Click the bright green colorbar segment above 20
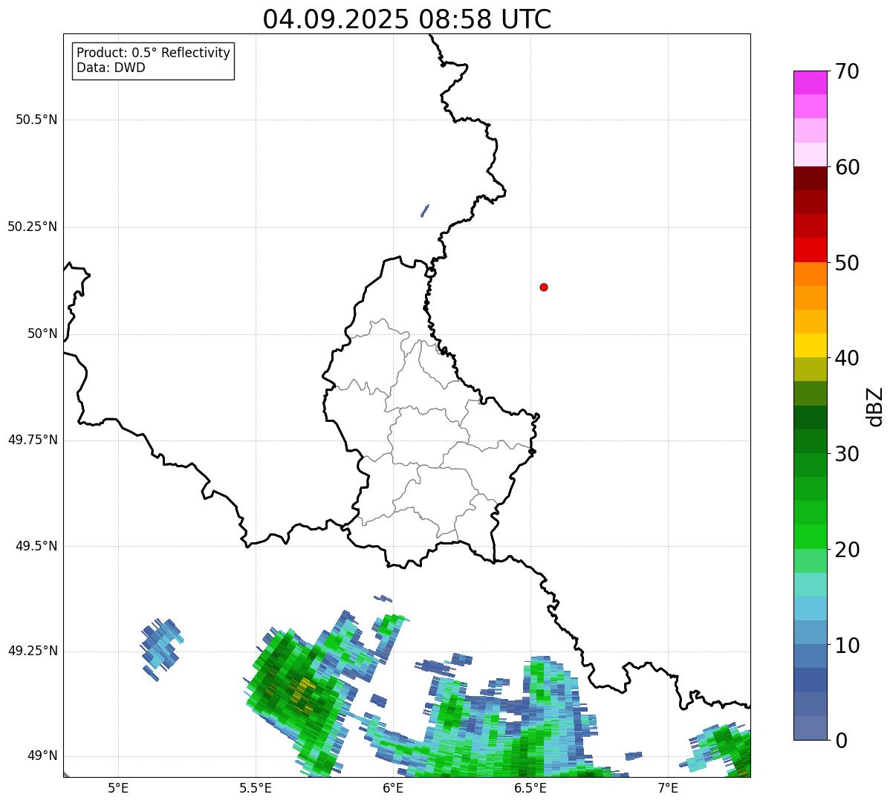This screenshot has height=803, width=893. [810, 537]
